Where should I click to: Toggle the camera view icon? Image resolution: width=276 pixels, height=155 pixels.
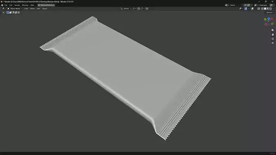273,39
